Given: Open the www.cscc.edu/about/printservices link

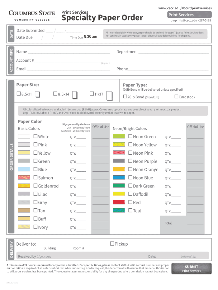Looking at the screenshot, I should pyautogui.click(x=185, y=8).
